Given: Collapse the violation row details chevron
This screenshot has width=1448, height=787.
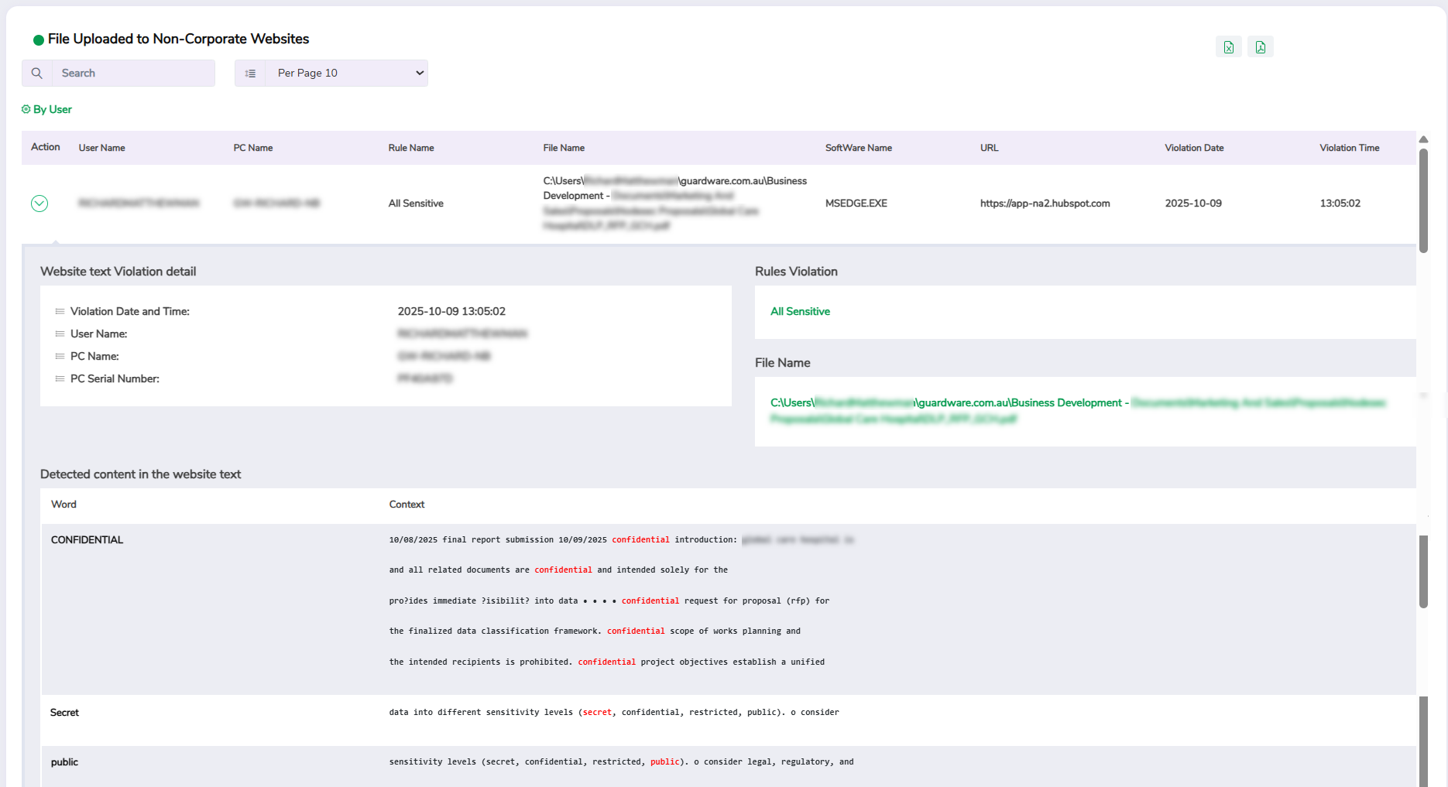Looking at the screenshot, I should [39, 204].
